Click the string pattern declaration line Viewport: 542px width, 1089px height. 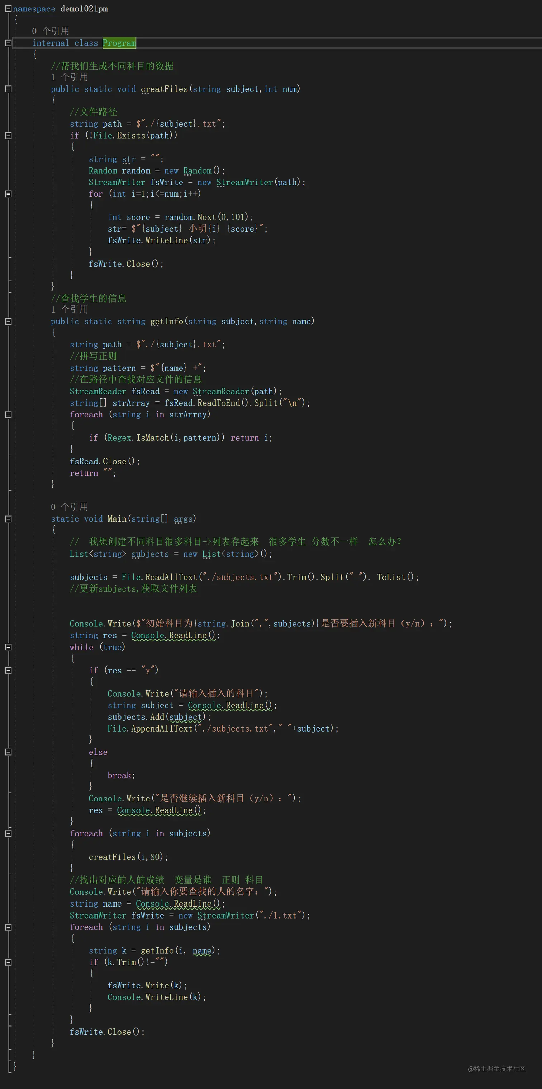(x=138, y=368)
